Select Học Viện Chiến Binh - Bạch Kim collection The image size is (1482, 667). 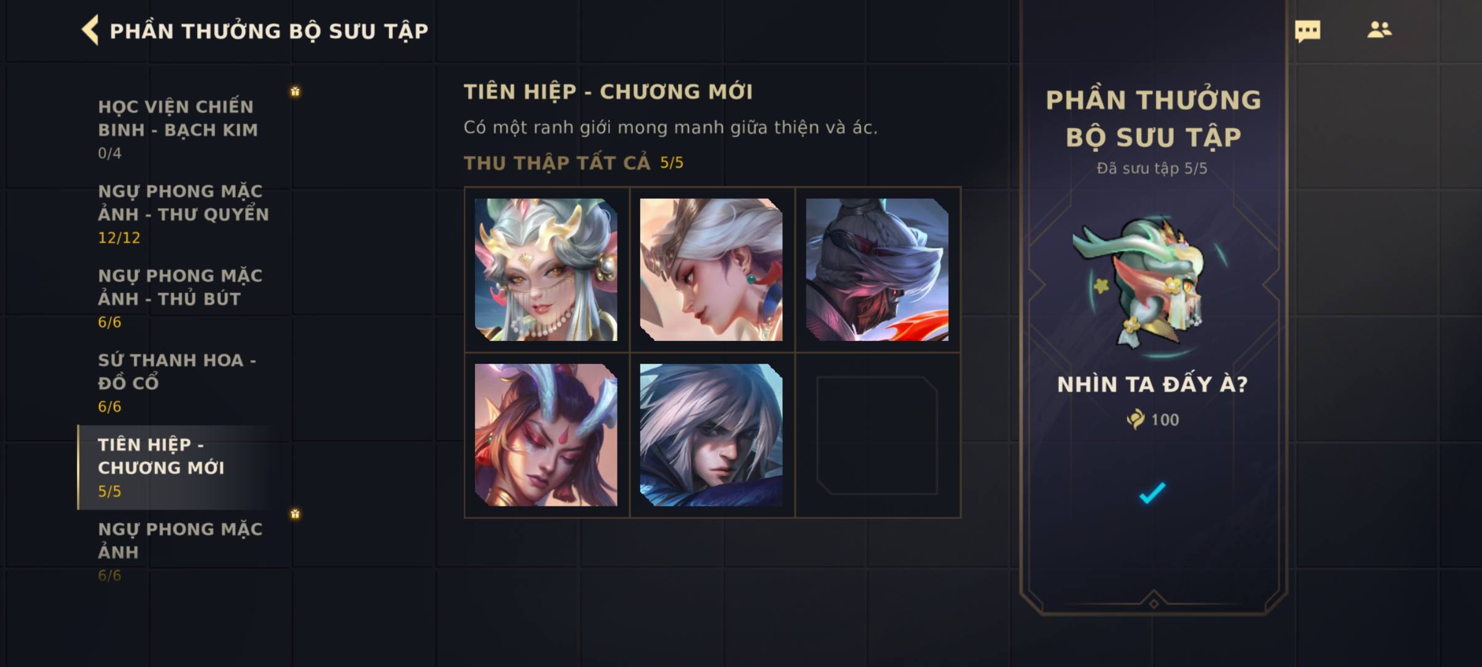(184, 129)
